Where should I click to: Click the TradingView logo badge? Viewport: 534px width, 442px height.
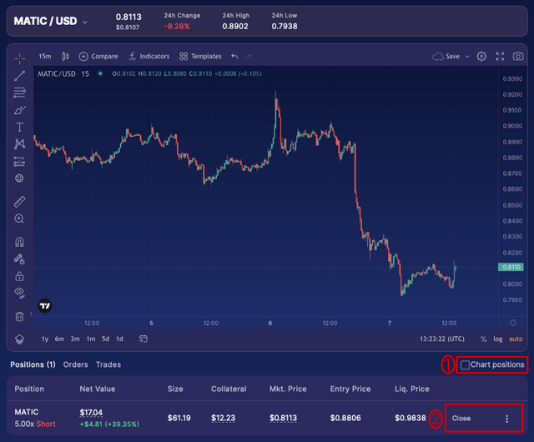45,306
